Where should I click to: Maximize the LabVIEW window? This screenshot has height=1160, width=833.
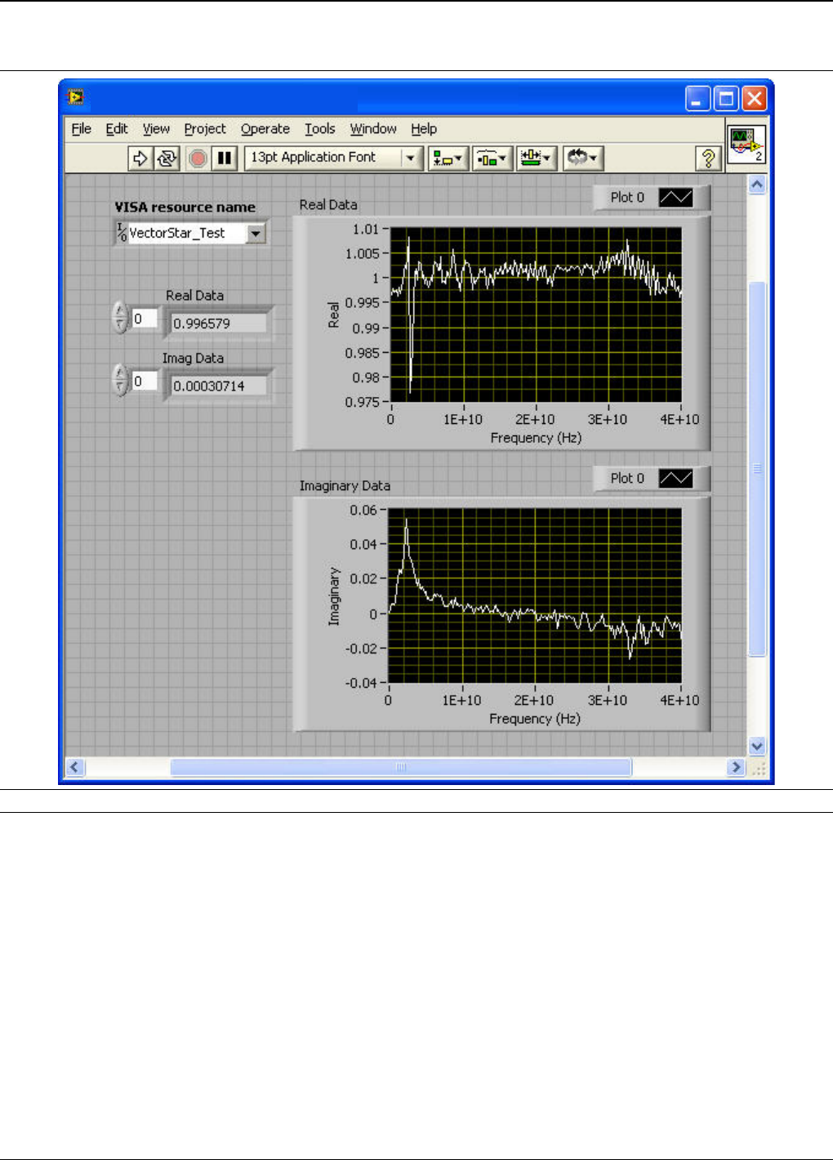click(x=726, y=99)
